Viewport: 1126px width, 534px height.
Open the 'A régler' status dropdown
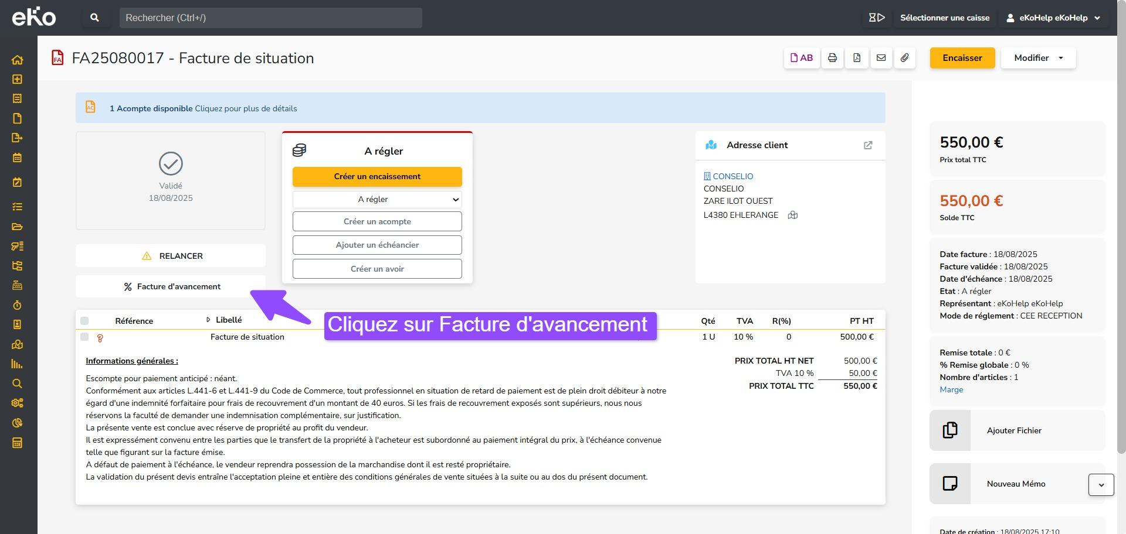(377, 200)
